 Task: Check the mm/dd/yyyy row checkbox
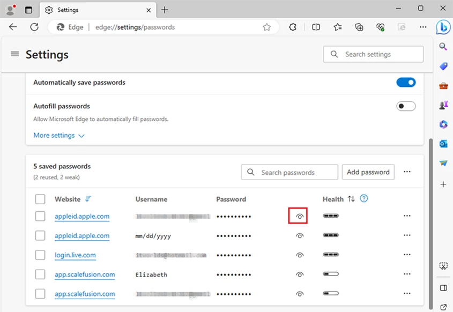click(40, 235)
